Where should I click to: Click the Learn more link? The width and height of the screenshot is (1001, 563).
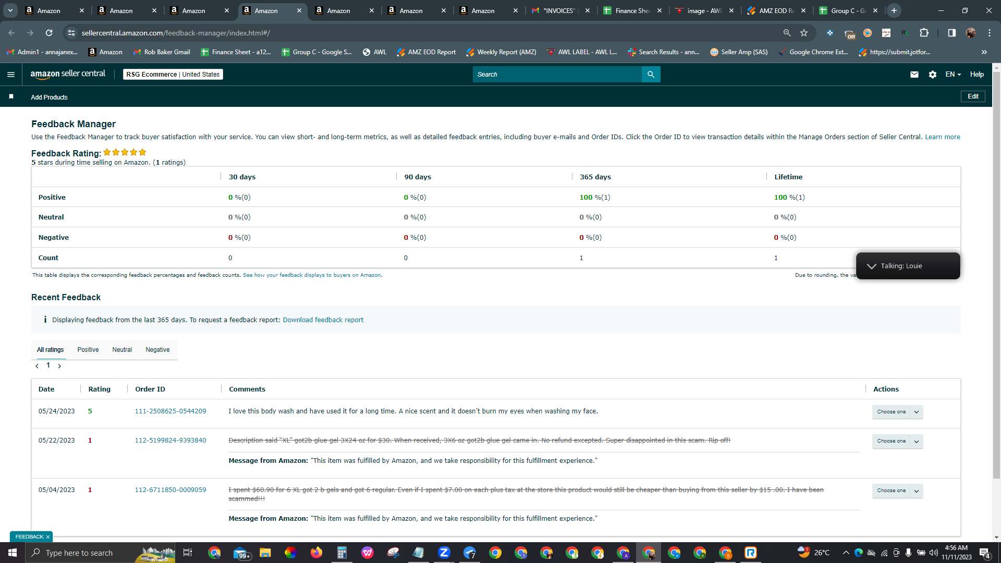point(943,137)
